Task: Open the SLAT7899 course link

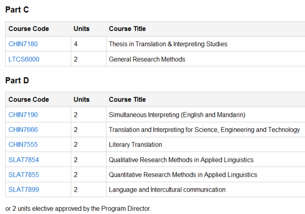Action: [24, 190]
